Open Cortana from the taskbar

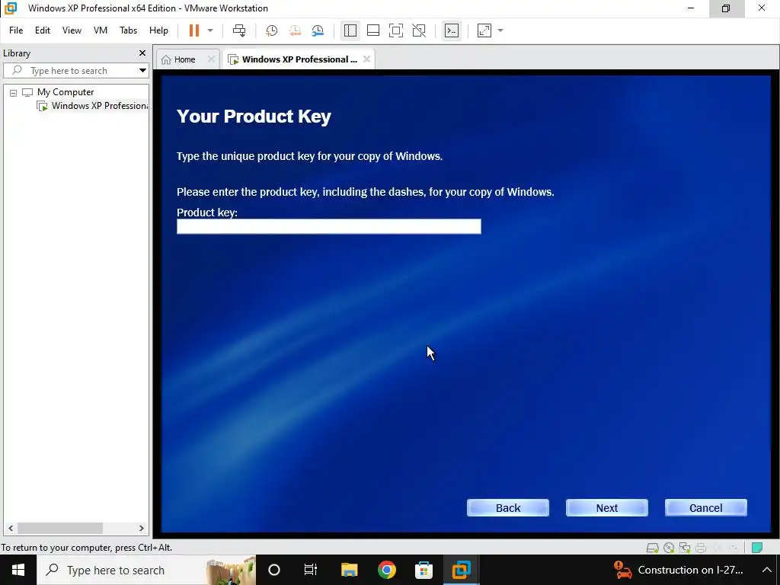[274, 570]
